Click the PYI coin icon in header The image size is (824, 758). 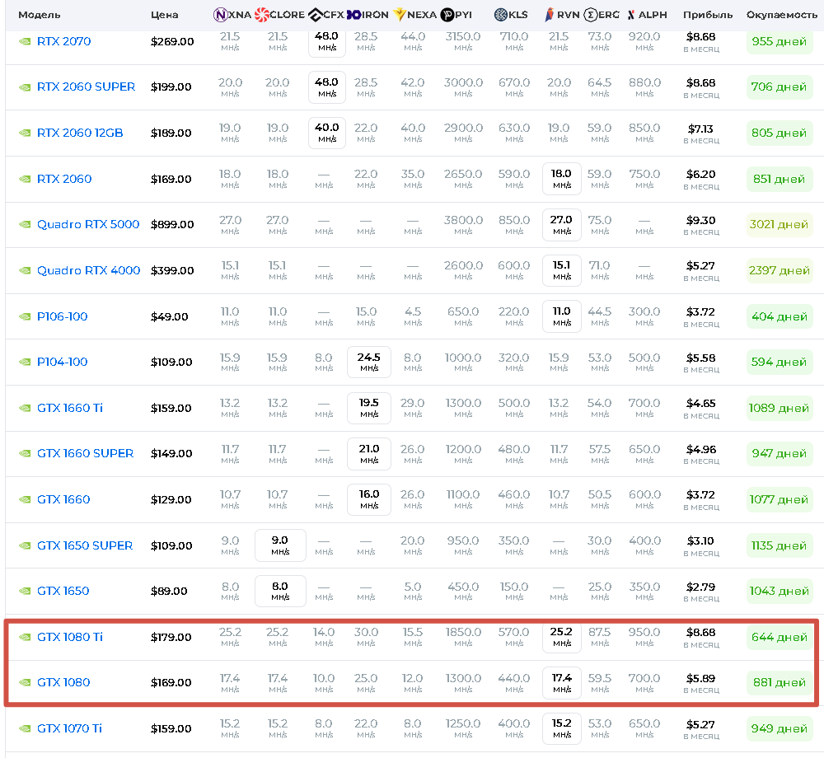[447, 15]
